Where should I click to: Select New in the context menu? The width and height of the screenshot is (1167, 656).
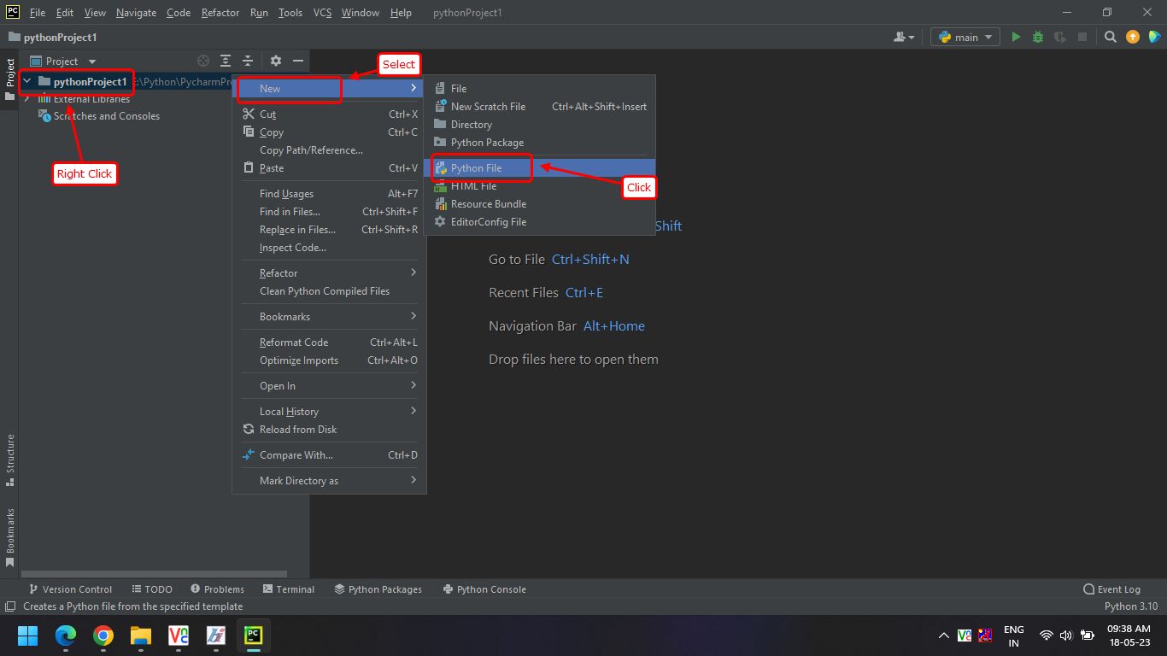click(x=329, y=88)
